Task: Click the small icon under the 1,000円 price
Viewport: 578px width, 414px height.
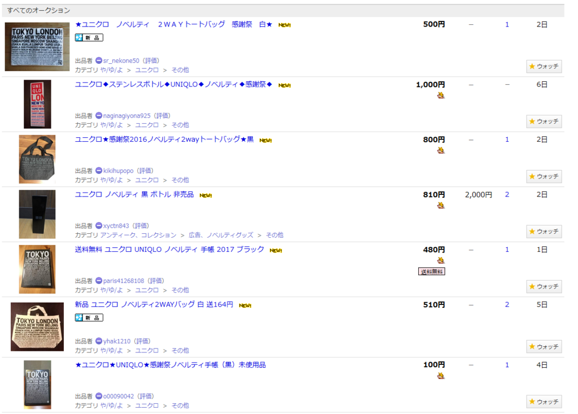Action: (x=441, y=95)
